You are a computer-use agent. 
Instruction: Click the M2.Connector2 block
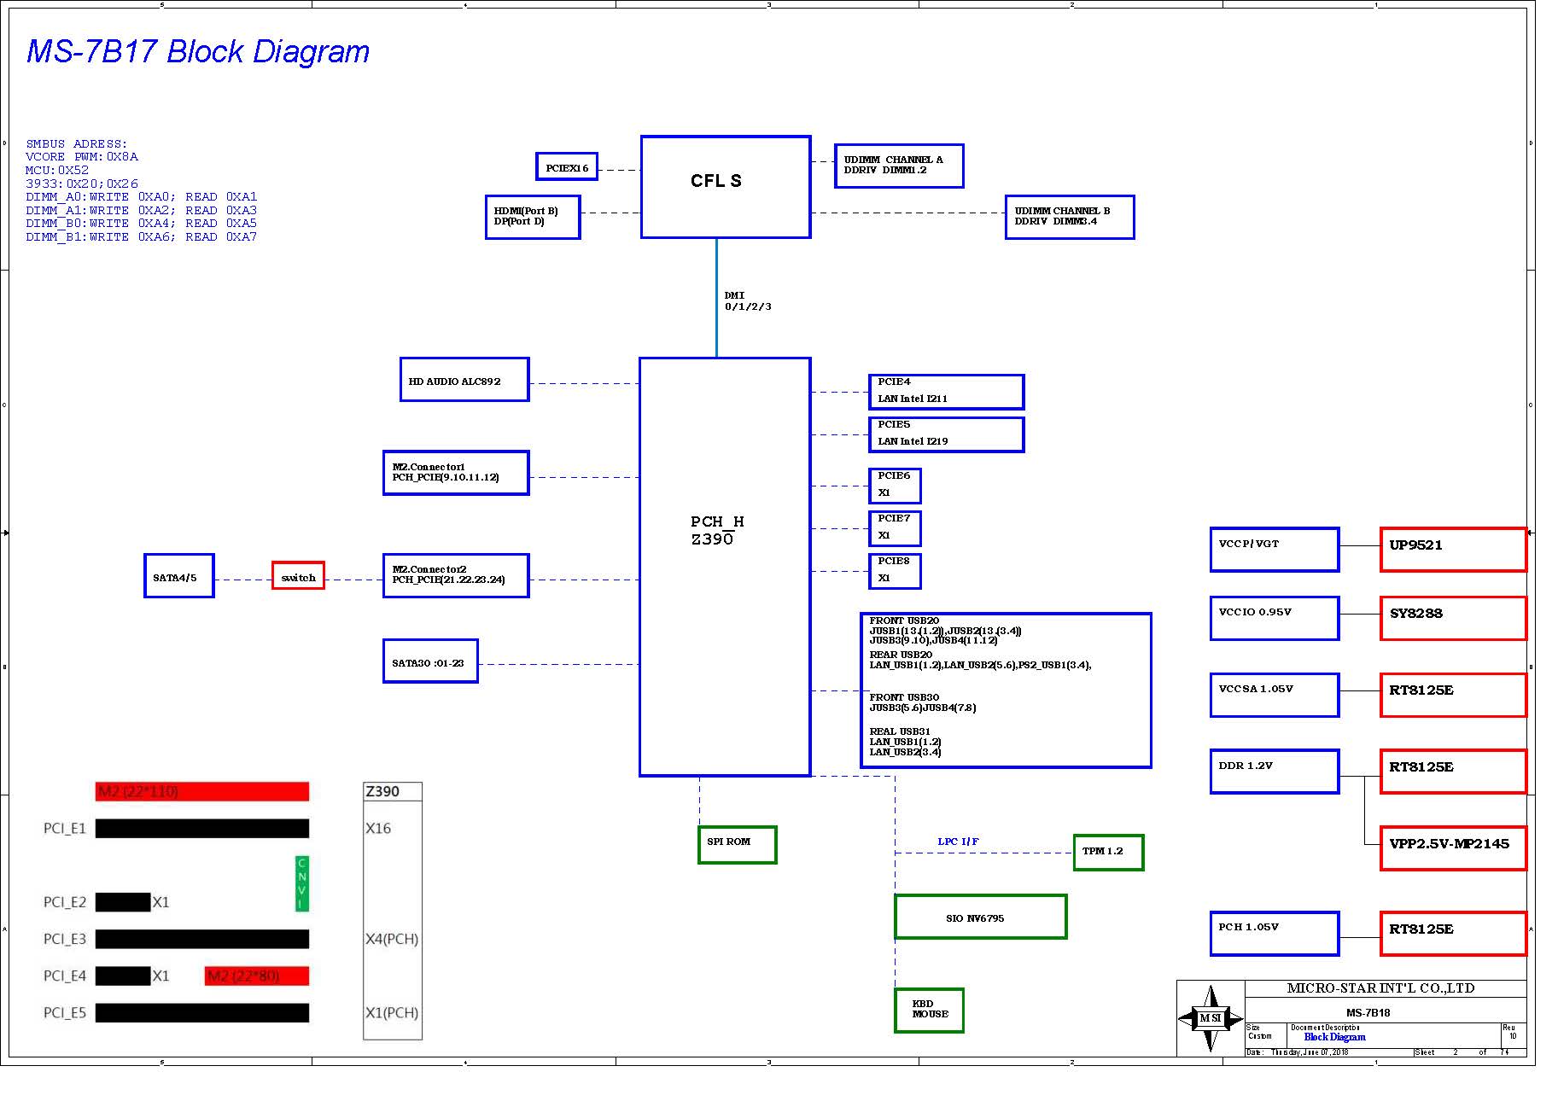456,575
